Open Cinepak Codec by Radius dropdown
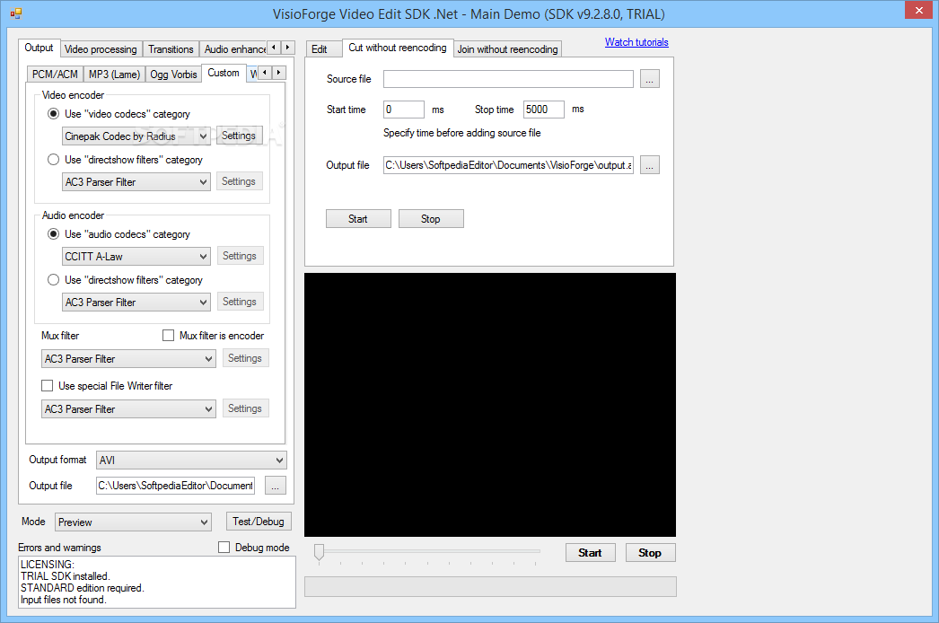 tap(136, 136)
